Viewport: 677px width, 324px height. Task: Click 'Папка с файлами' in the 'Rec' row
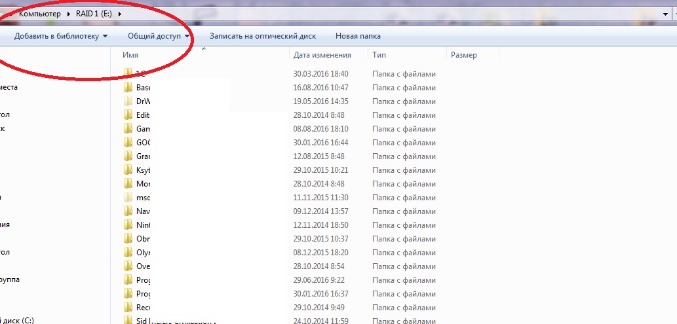(404, 307)
